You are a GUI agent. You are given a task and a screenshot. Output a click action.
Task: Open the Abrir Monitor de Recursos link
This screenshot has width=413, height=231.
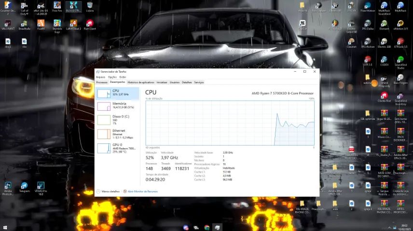pyautogui.click(x=140, y=192)
